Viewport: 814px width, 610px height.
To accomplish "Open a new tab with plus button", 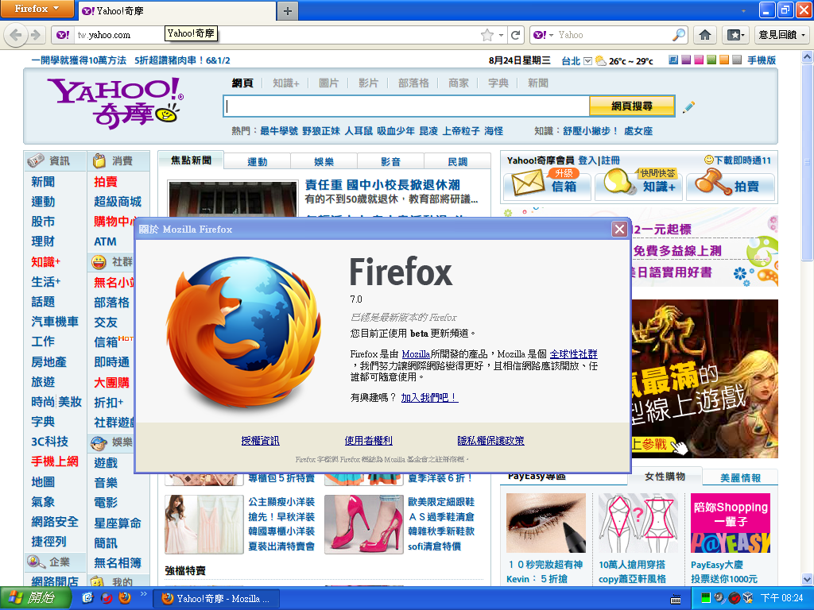I will tap(288, 10).
